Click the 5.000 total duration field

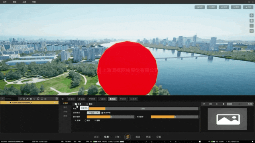[250, 104]
